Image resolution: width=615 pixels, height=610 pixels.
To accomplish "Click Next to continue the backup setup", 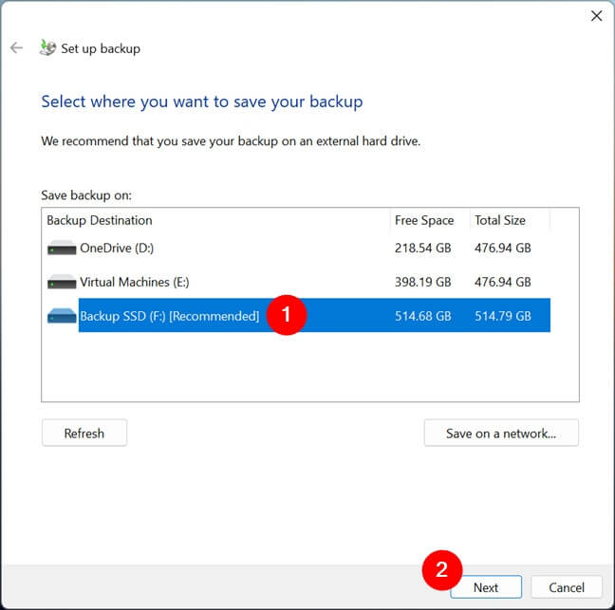I will [x=486, y=587].
